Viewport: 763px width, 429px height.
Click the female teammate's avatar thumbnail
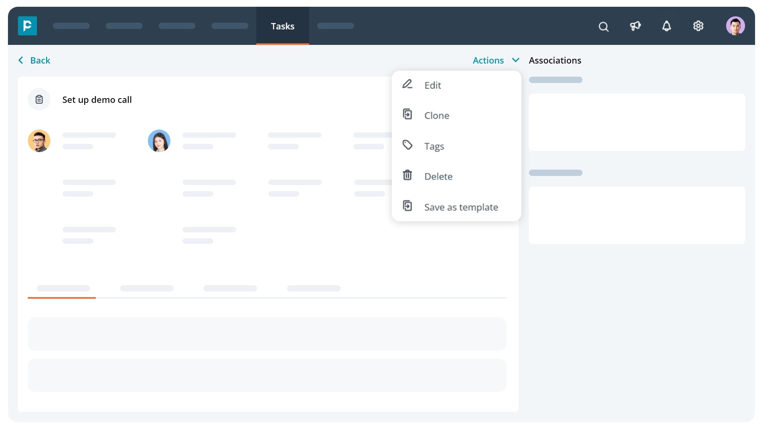[x=159, y=141]
